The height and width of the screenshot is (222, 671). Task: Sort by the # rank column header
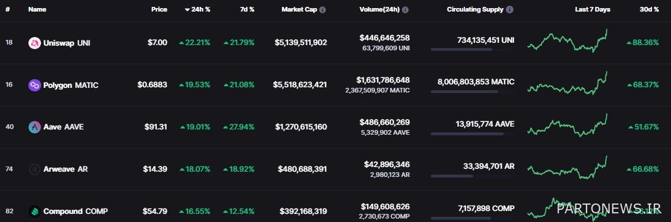pyautogui.click(x=8, y=9)
